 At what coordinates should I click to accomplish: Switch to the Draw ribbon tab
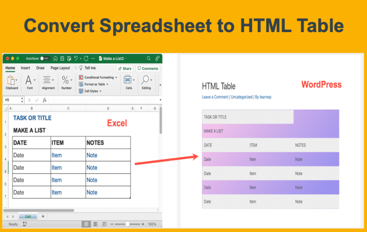coord(40,68)
